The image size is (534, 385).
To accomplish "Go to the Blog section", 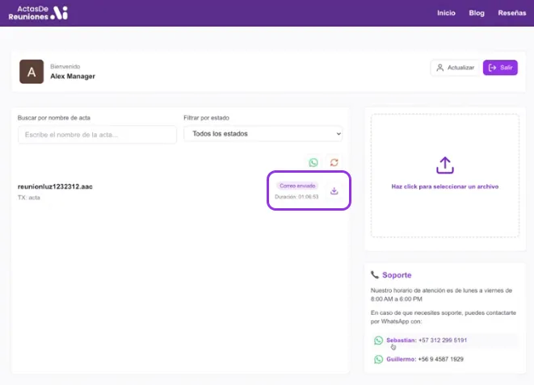I will [477, 13].
